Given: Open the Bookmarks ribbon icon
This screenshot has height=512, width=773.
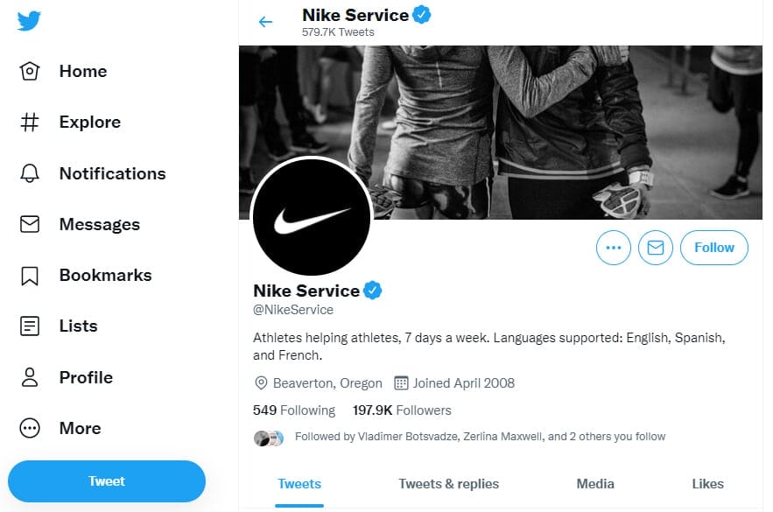Looking at the screenshot, I should (x=30, y=276).
